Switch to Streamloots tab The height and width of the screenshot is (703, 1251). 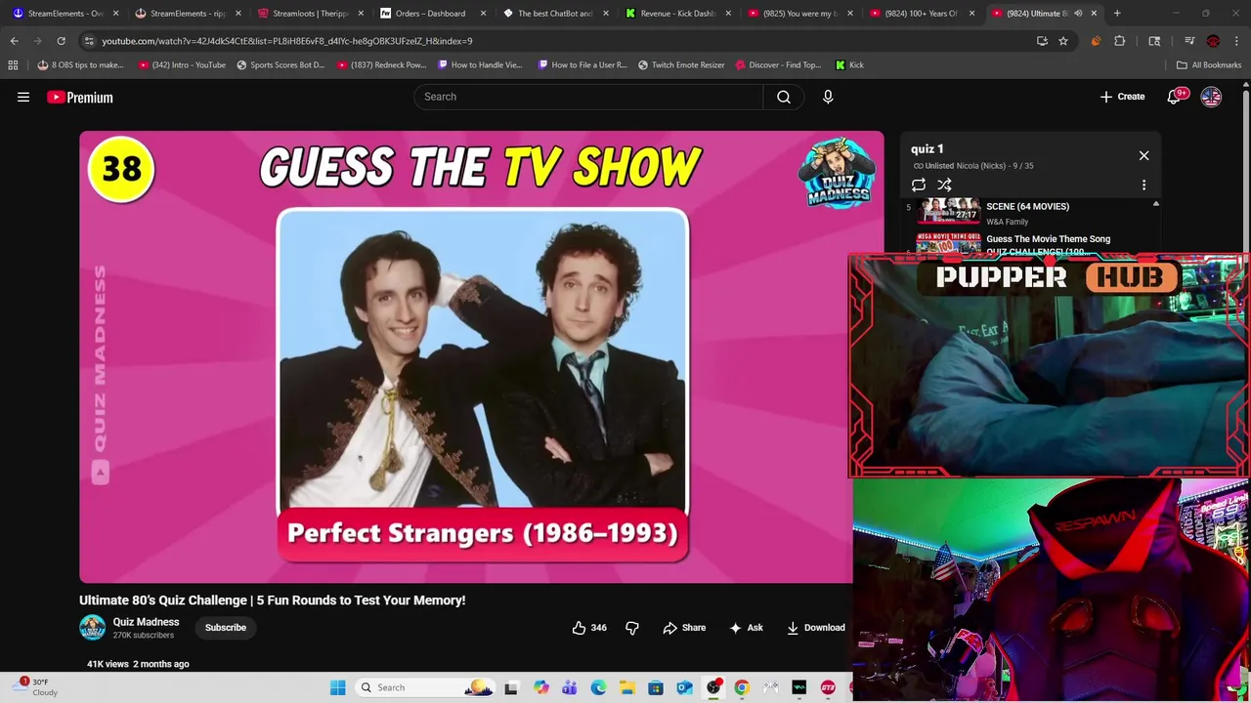(309, 13)
